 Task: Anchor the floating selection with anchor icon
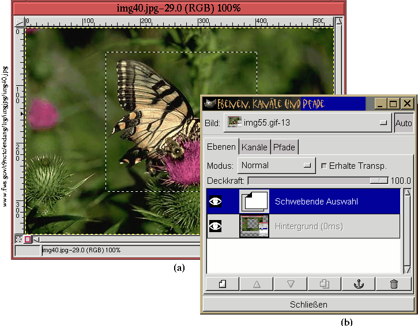(x=359, y=283)
